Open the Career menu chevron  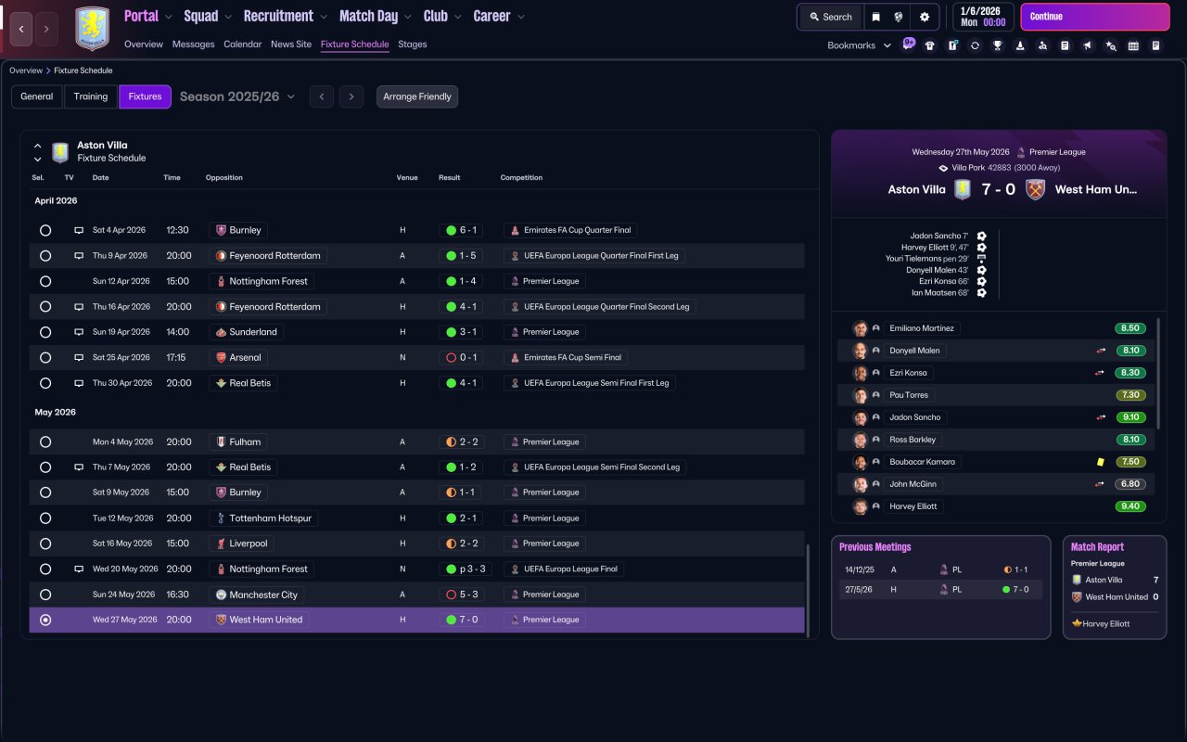click(520, 17)
